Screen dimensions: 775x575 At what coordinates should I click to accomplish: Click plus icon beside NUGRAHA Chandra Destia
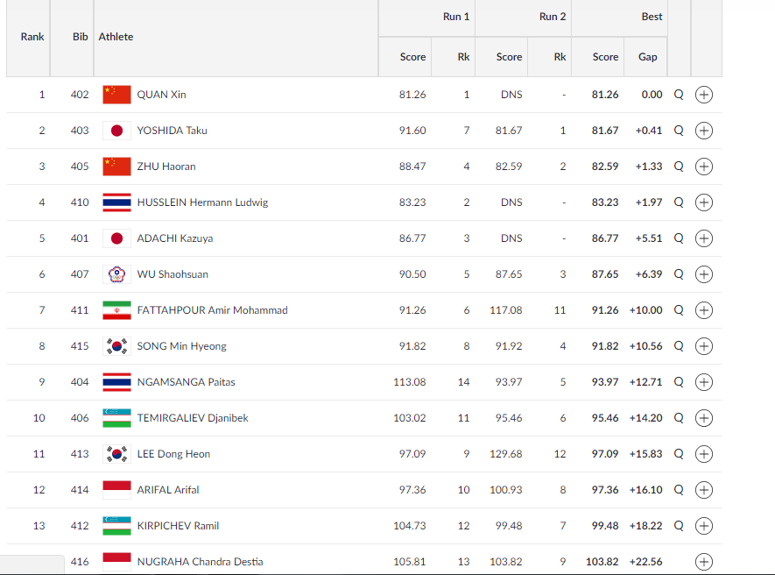point(704,562)
